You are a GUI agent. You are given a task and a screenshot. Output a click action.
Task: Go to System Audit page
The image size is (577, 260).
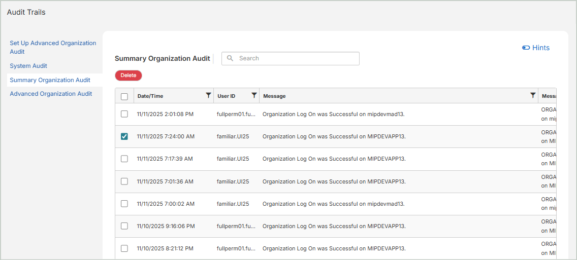(x=28, y=66)
